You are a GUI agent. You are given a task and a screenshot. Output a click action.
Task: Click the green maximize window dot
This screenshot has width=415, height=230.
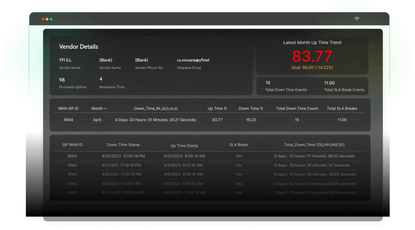(x=51, y=19)
